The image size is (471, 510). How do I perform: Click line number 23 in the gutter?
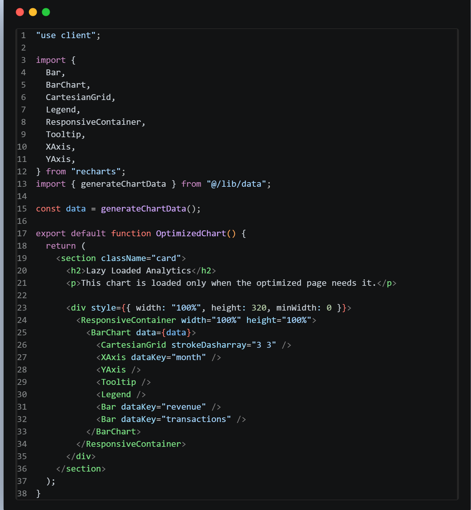point(22,308)
